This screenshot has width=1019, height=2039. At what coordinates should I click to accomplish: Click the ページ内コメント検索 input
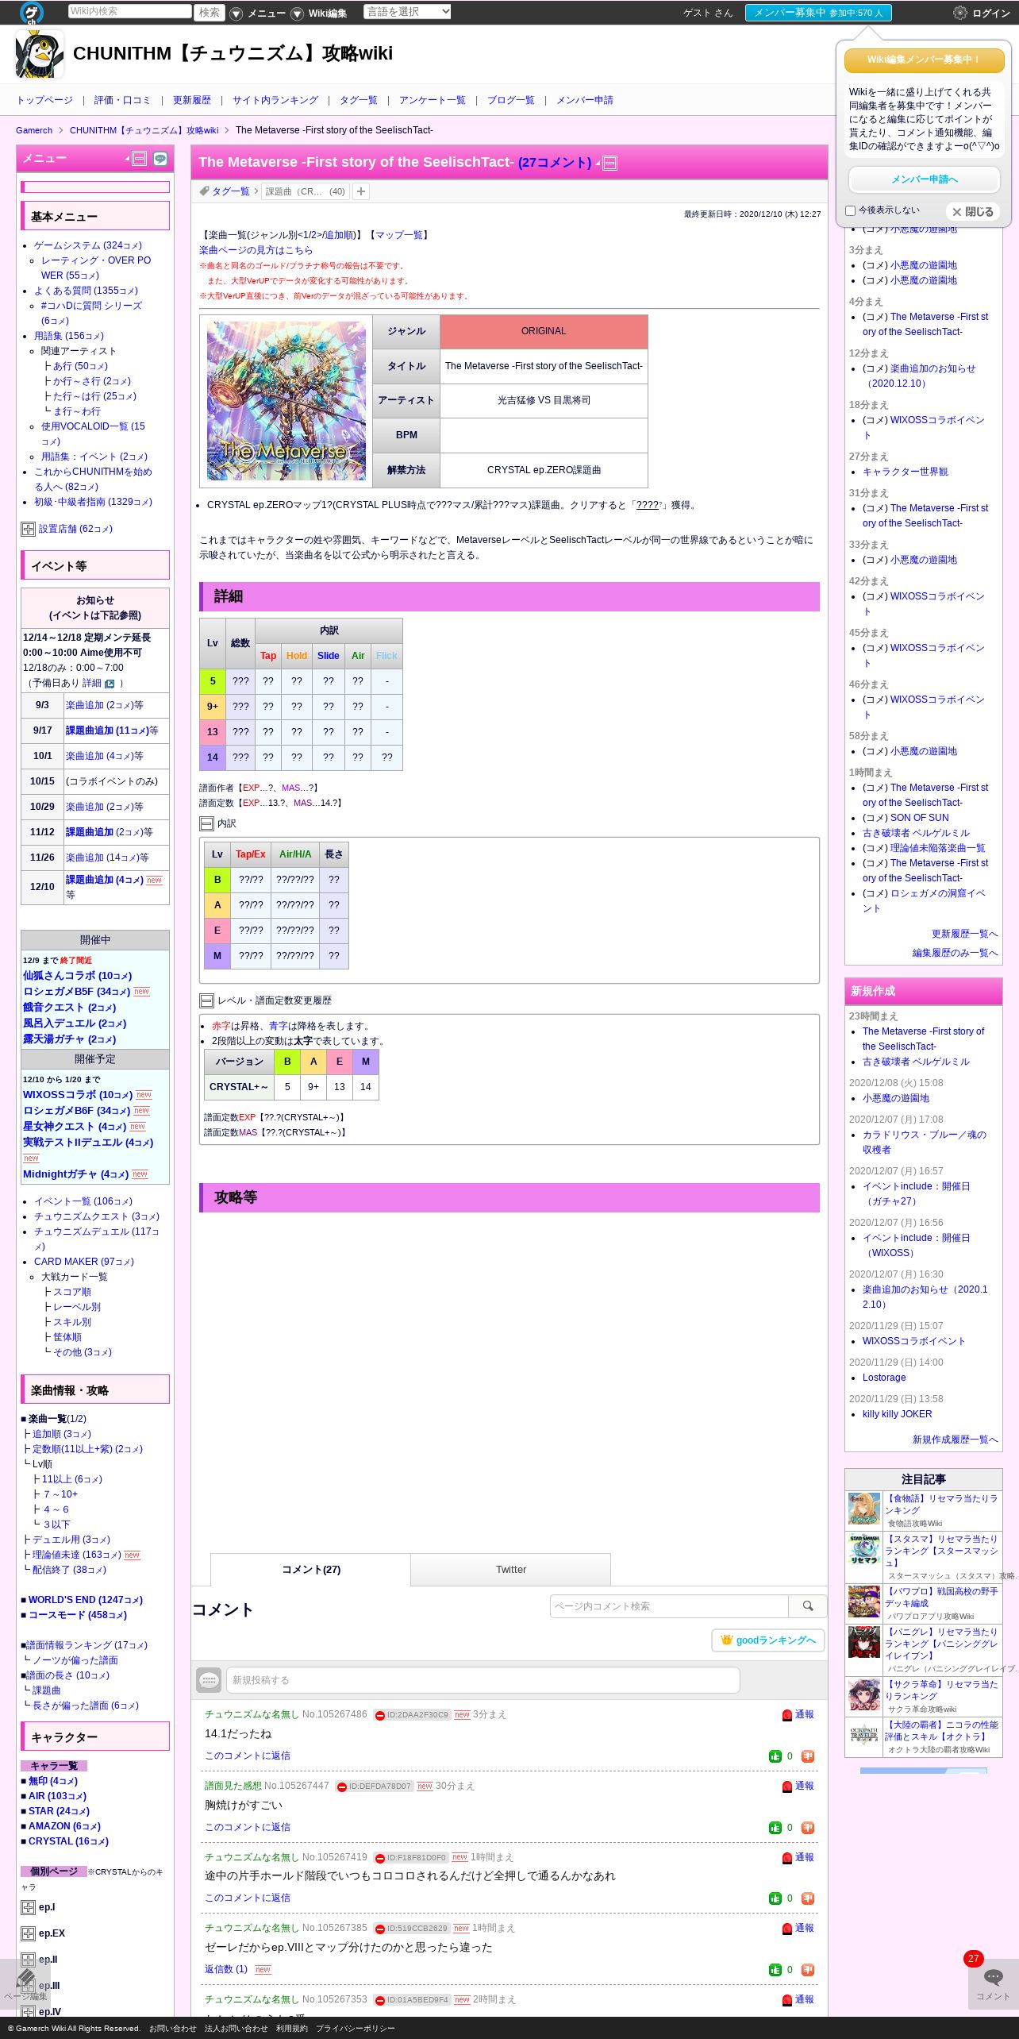[x=669, y=1606]
